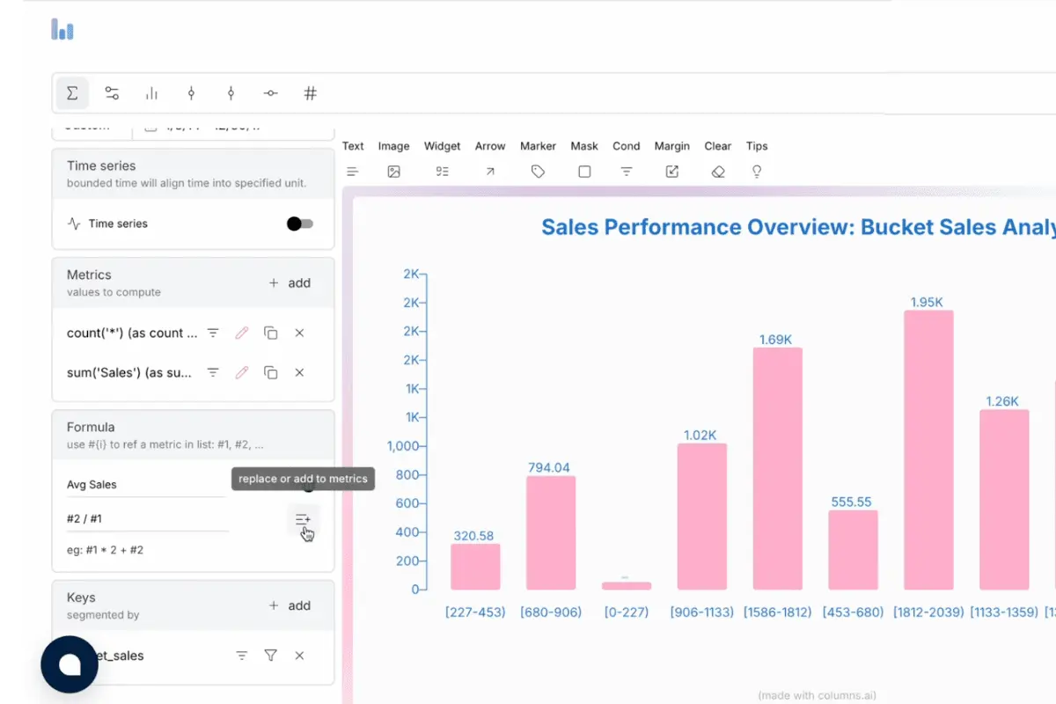Choose the Marker tag icon

(x=538, y=172)
